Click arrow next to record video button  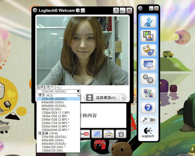point(122,98)
